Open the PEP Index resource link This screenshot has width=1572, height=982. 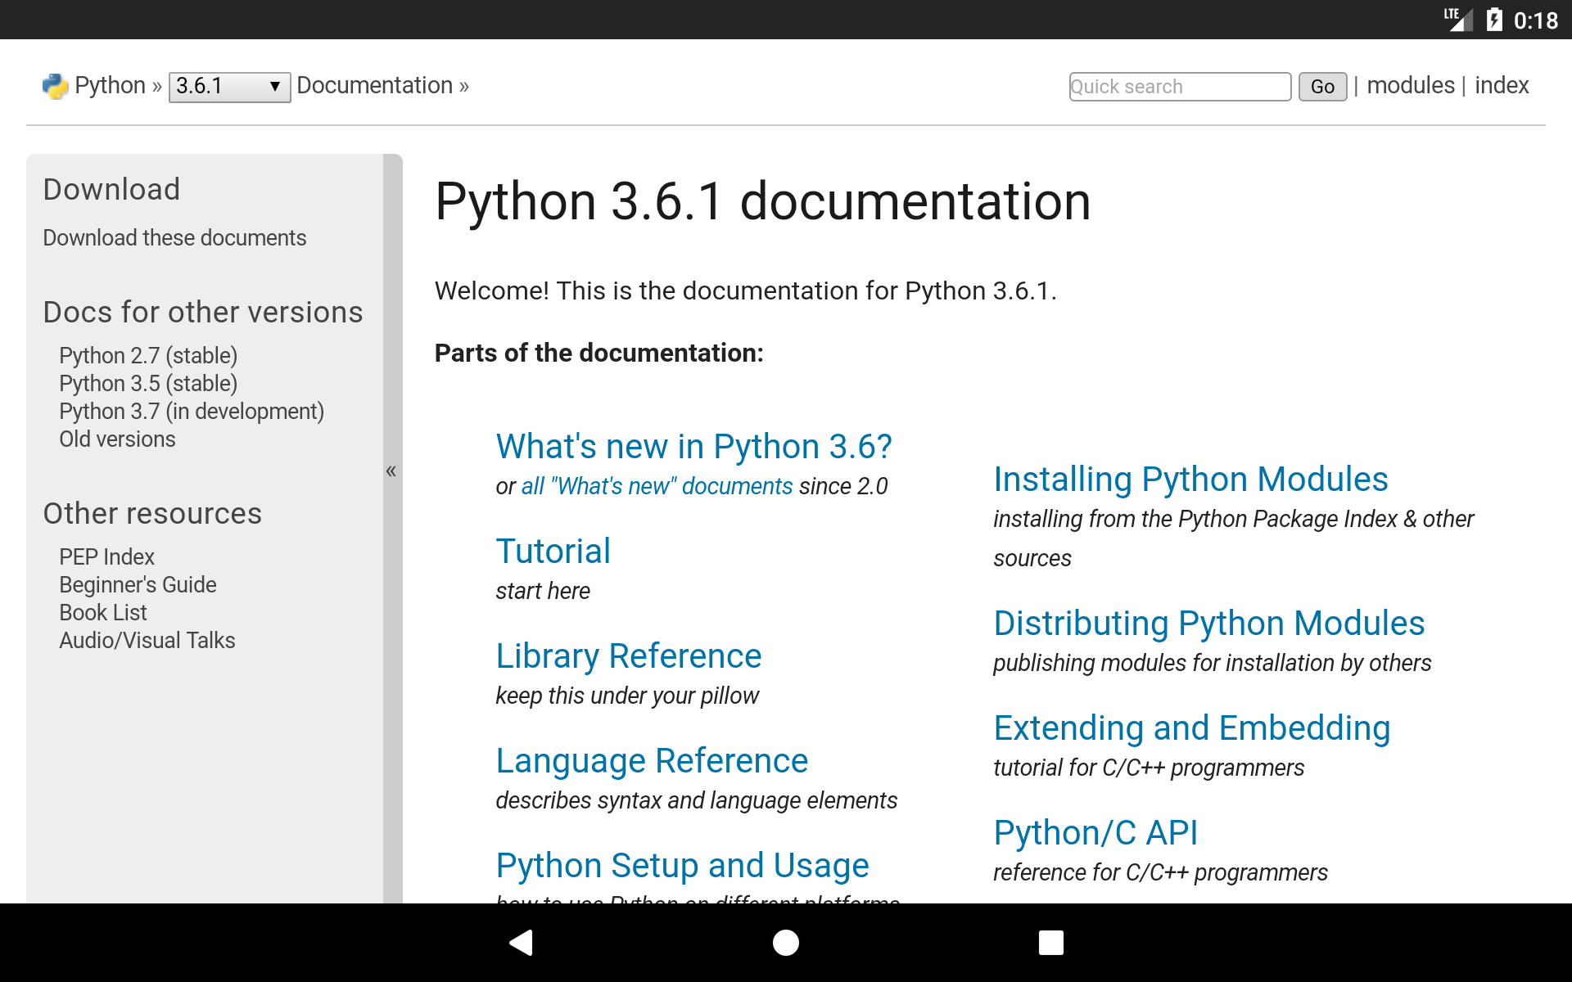[x=106, y=557]
